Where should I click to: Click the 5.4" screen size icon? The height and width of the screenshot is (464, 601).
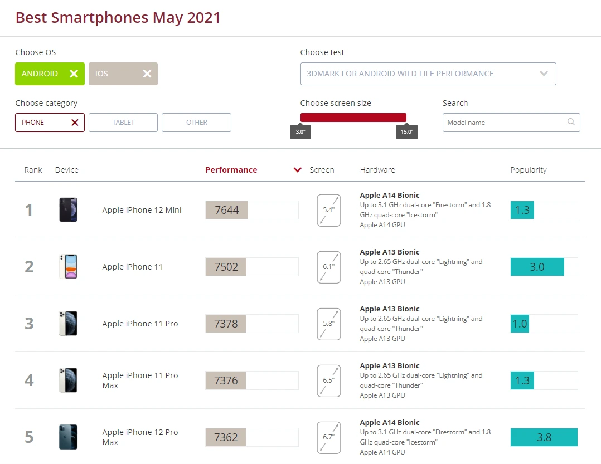point(329,210)
